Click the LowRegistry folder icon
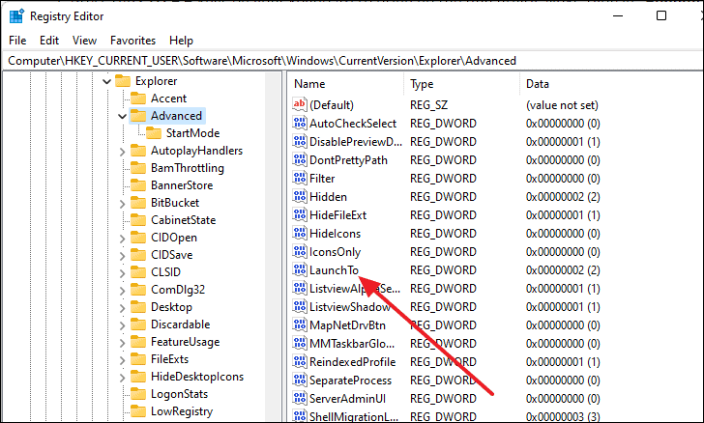The height and width of the screenshot is (423, 704). tap(138, 411)
